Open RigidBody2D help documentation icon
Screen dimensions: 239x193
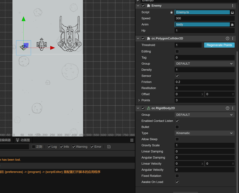point(227,108)
